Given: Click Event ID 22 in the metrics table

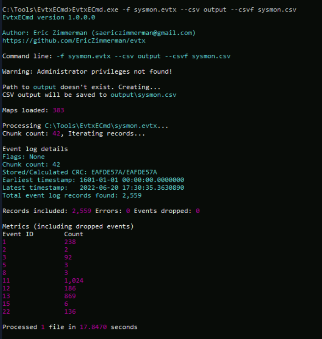Looking at the screenshot, I should (x=6, y=311).
